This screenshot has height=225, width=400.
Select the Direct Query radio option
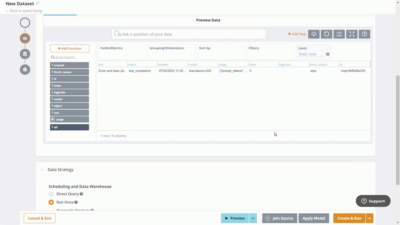(x=51, y=194)
